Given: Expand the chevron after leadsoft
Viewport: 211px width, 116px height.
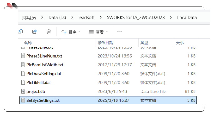Looking at the screenshot, I should click(x=101, y=17).
